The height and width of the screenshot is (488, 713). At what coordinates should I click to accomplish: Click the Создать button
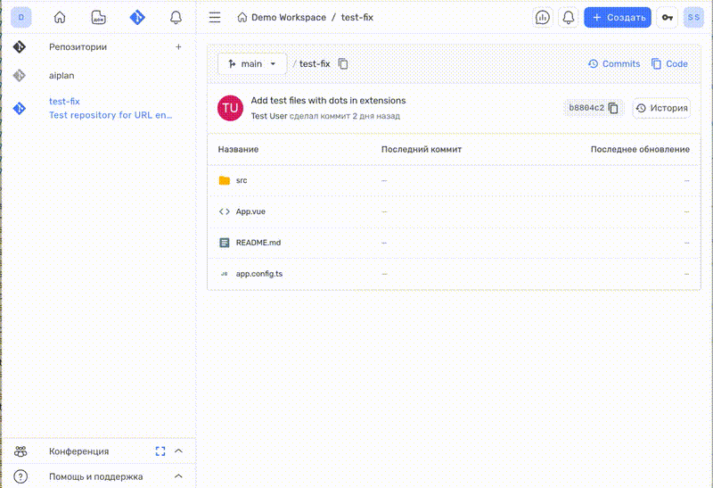(618, 17)
